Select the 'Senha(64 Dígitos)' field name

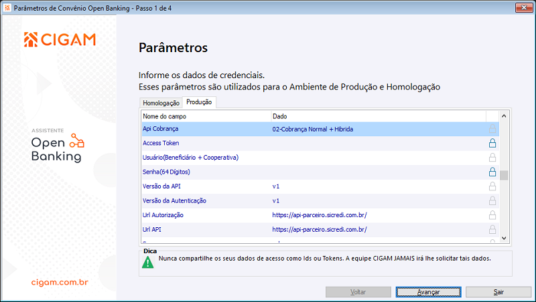tap(166, 172)
